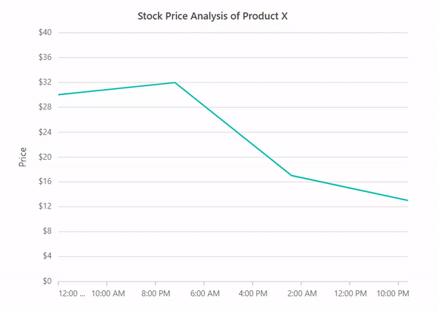
Task: Click the '4:00 PM' x-axis label
Action: coord(253,293)
